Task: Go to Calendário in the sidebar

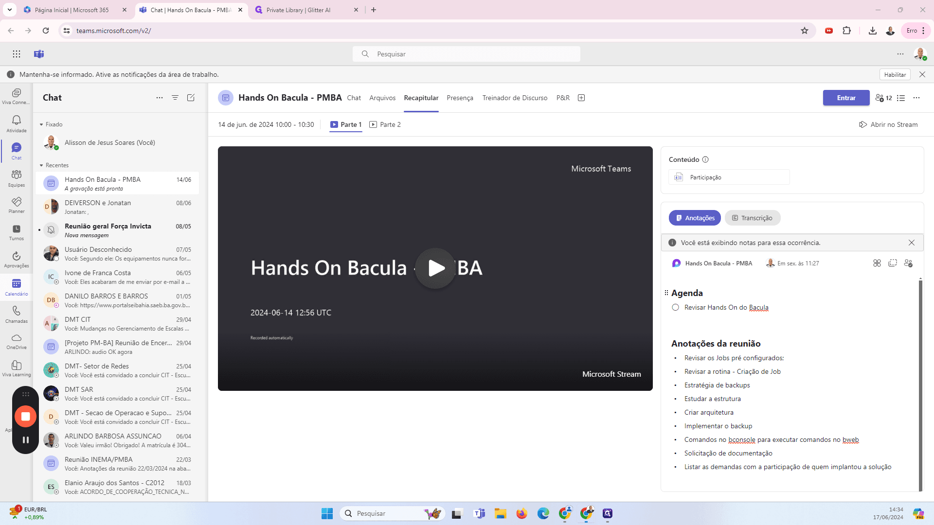Action: click(x=16, y=287)
